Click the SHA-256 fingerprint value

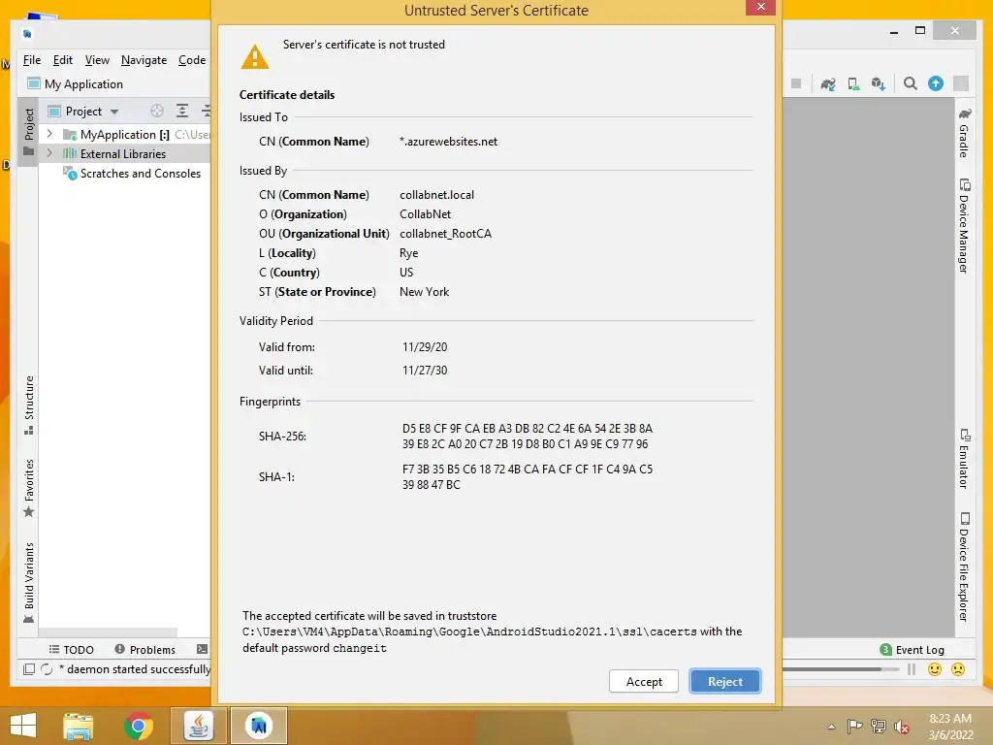pos(527,436)
